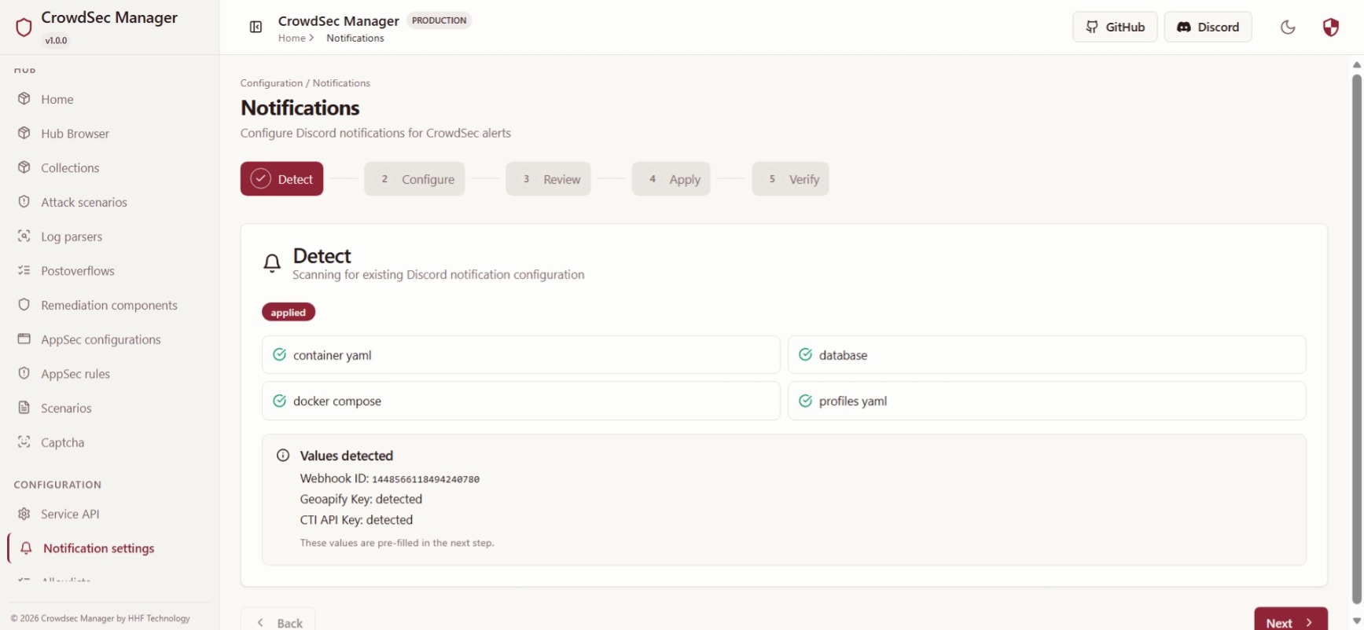Open Hub Browser from the sidebar
This screenshot has height=630, width=1364.
(75, 134)
